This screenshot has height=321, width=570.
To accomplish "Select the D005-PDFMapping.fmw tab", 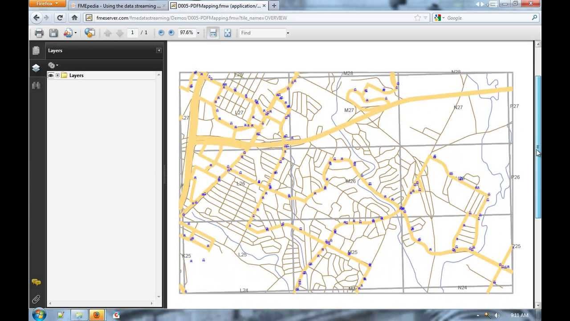I will click(x=219, y=6).
